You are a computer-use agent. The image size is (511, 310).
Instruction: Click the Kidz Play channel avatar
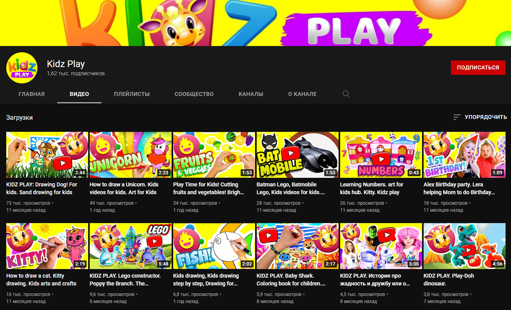pyautogui.click(x=22, y=68)
